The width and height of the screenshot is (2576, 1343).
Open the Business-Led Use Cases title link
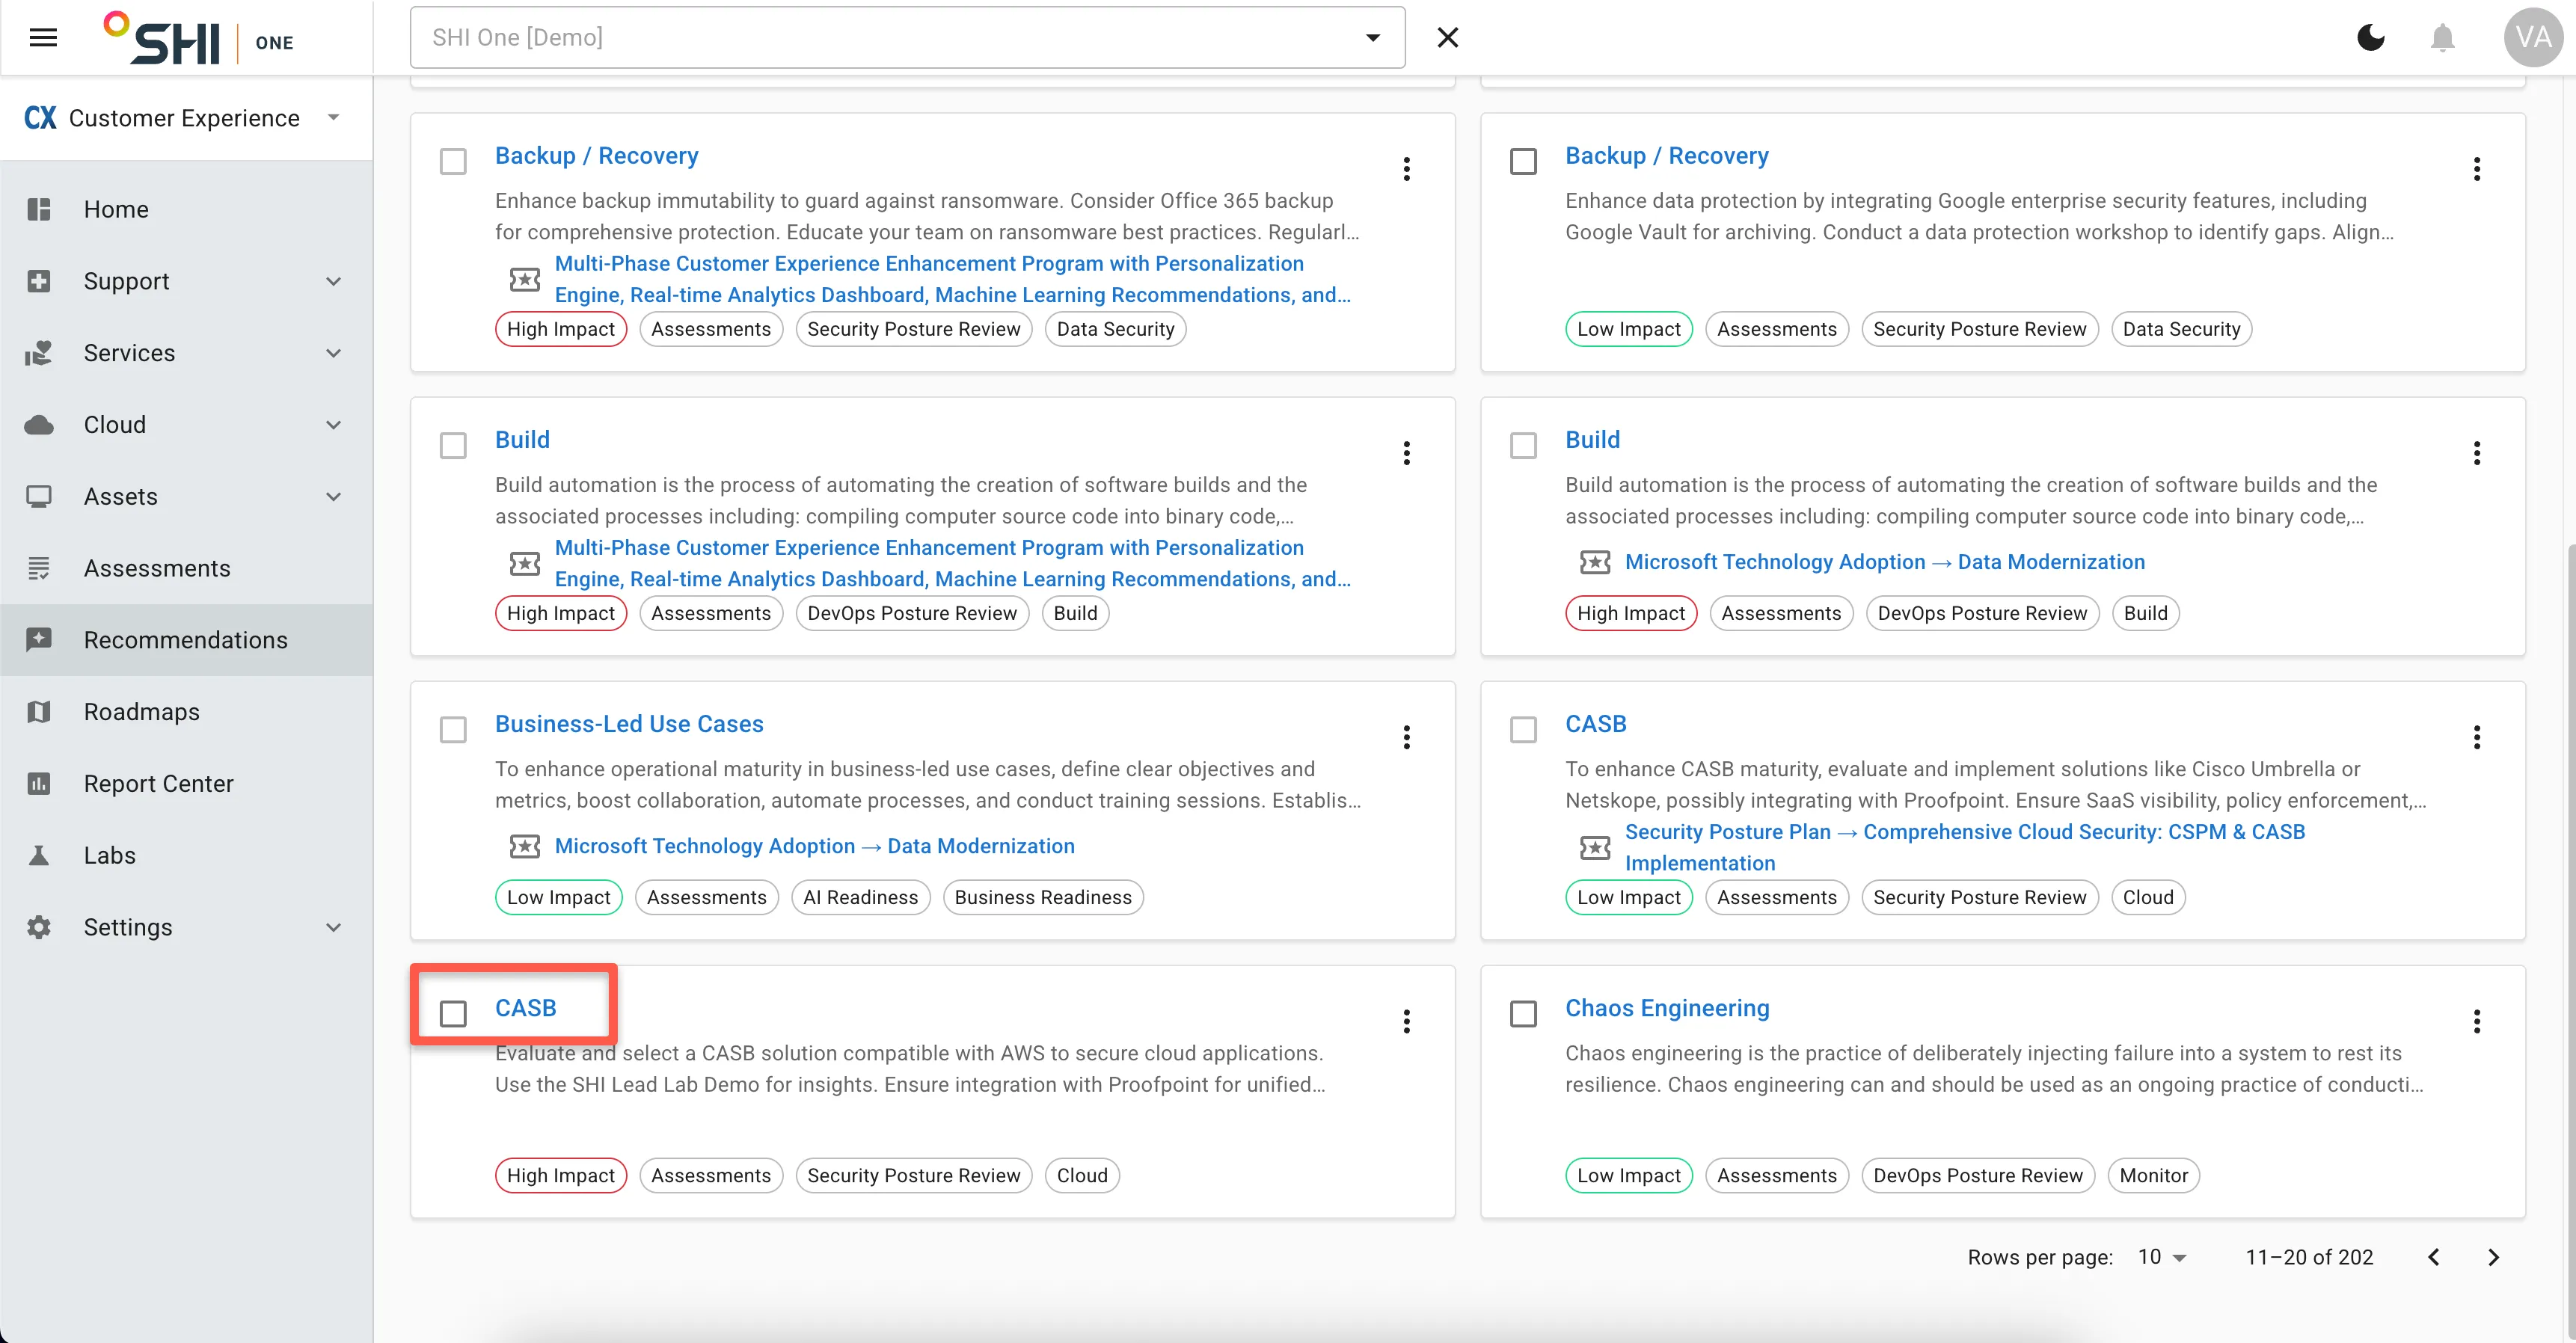pyautogui.click(x=629, y=724)
